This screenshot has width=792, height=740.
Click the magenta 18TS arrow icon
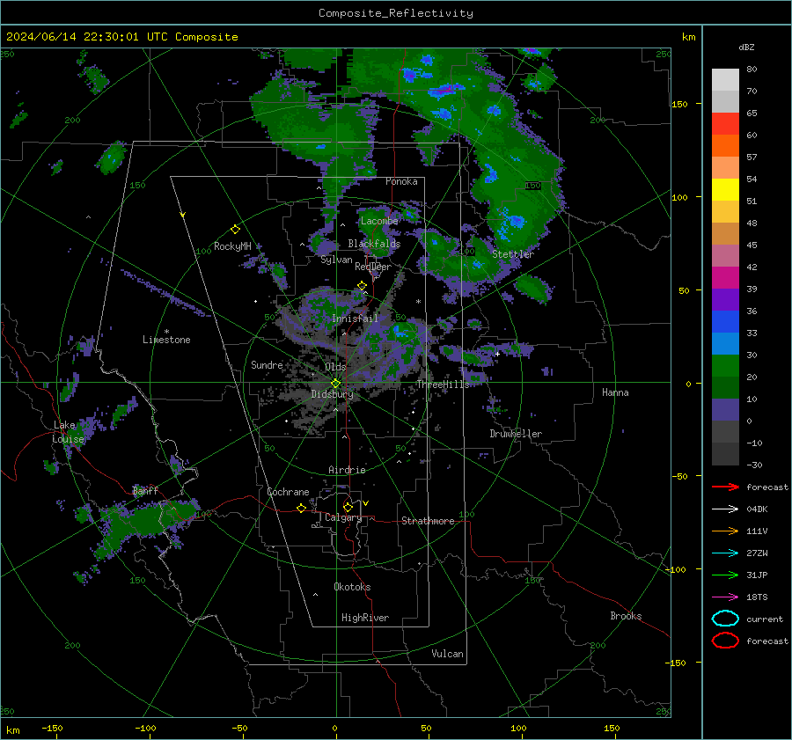tap(725, 597)
